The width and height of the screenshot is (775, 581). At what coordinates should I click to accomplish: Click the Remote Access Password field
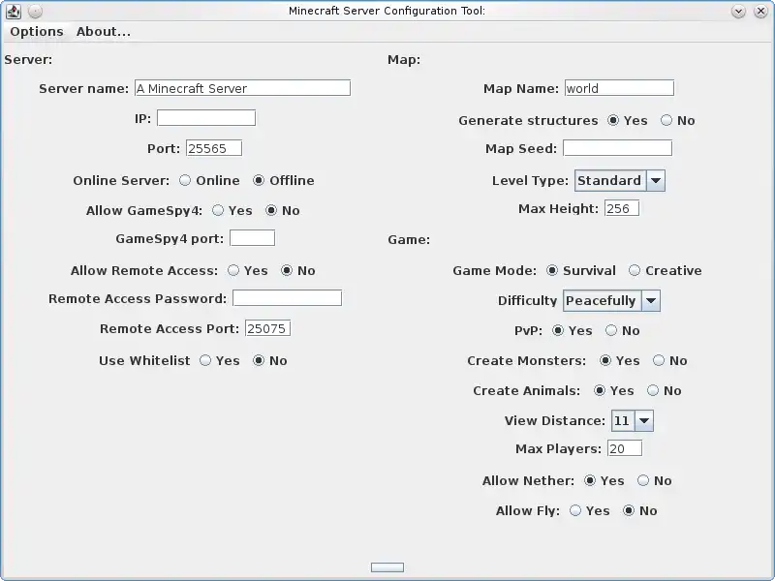click(287, 298)
